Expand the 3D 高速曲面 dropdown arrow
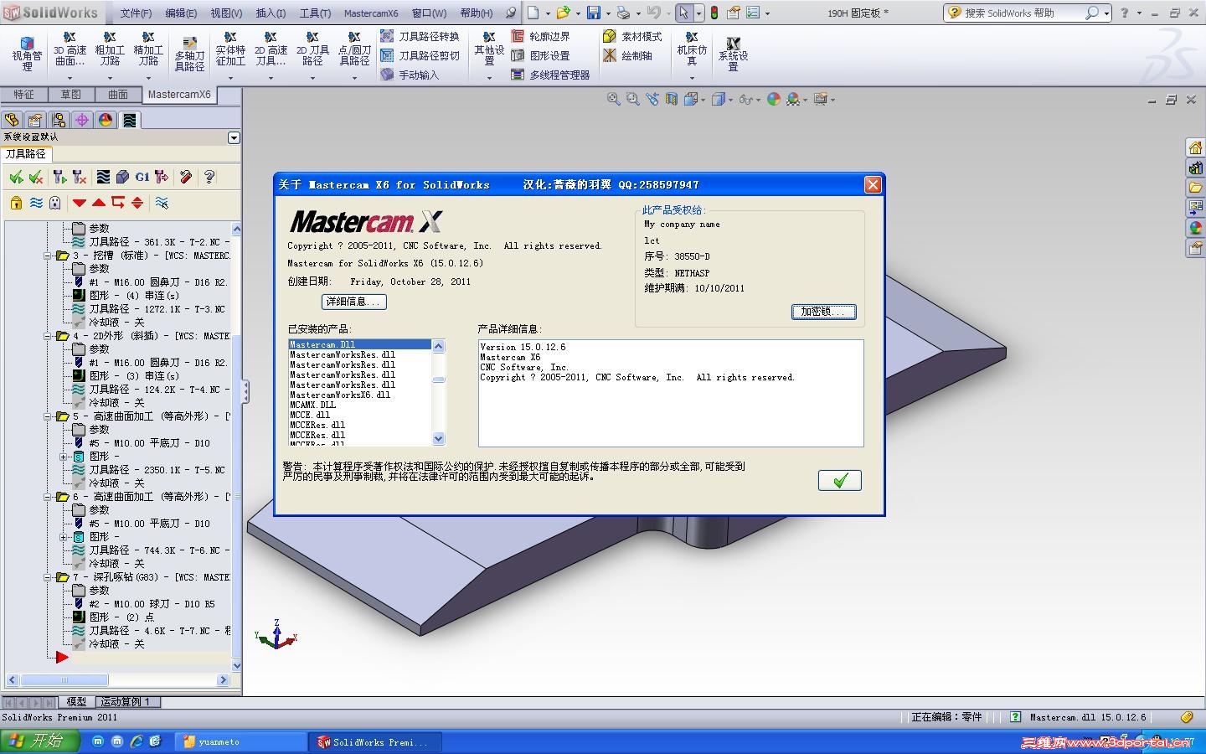The height and width of the screenshot is (754, 1206). tap(70, 78)
